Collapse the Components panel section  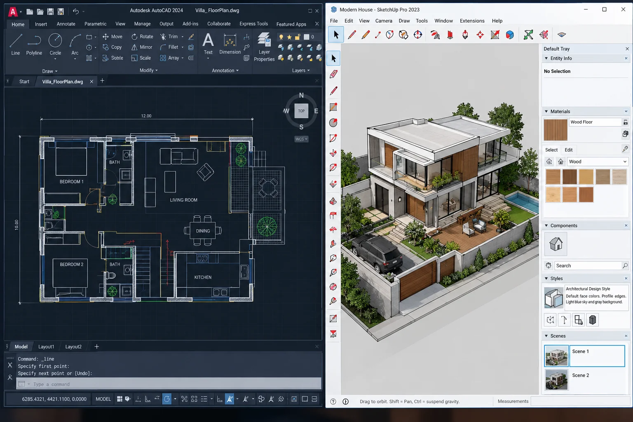[x=546, y=226]
